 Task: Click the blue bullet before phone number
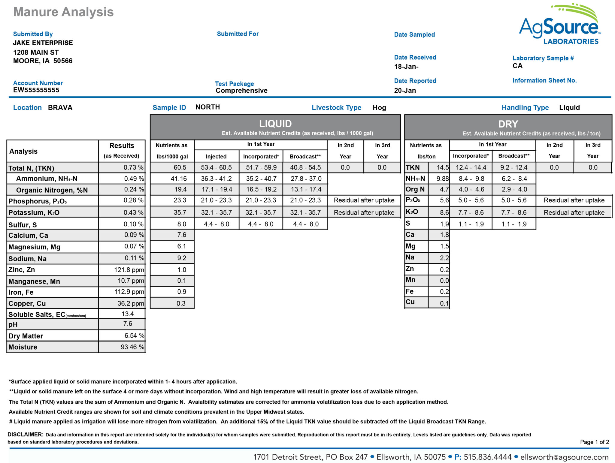coord(450,457)
